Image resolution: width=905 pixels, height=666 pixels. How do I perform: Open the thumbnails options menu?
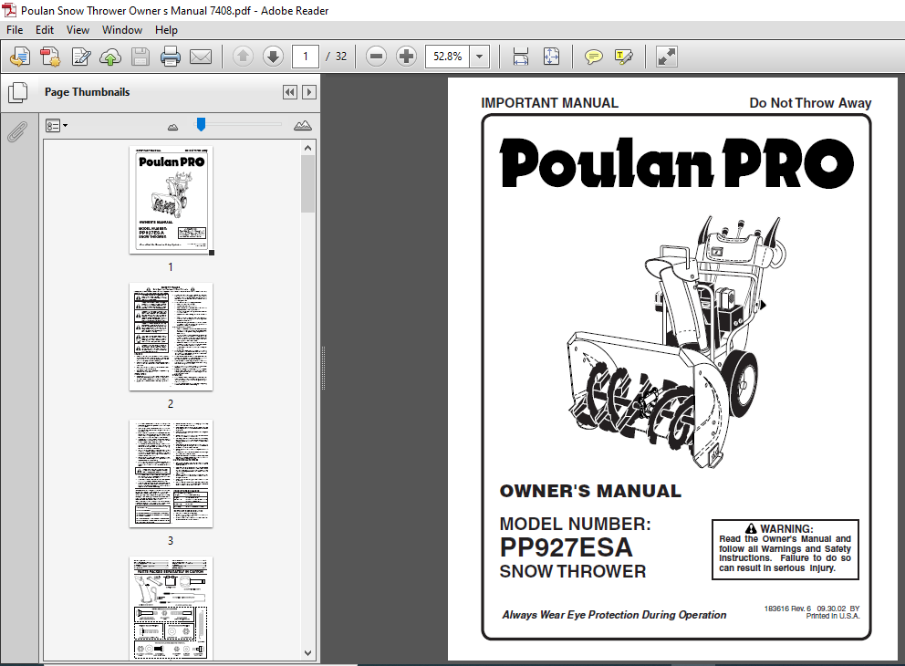click(56, 126)
